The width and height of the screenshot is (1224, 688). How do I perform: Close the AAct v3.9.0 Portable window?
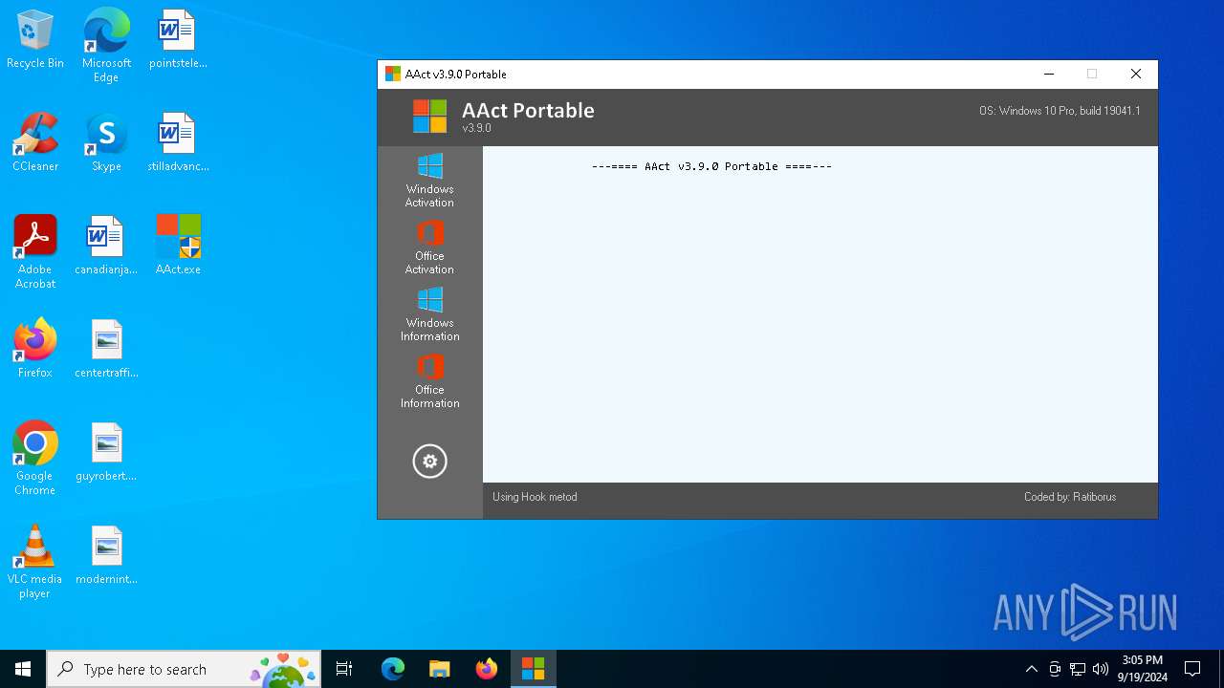coord(1136,74)
